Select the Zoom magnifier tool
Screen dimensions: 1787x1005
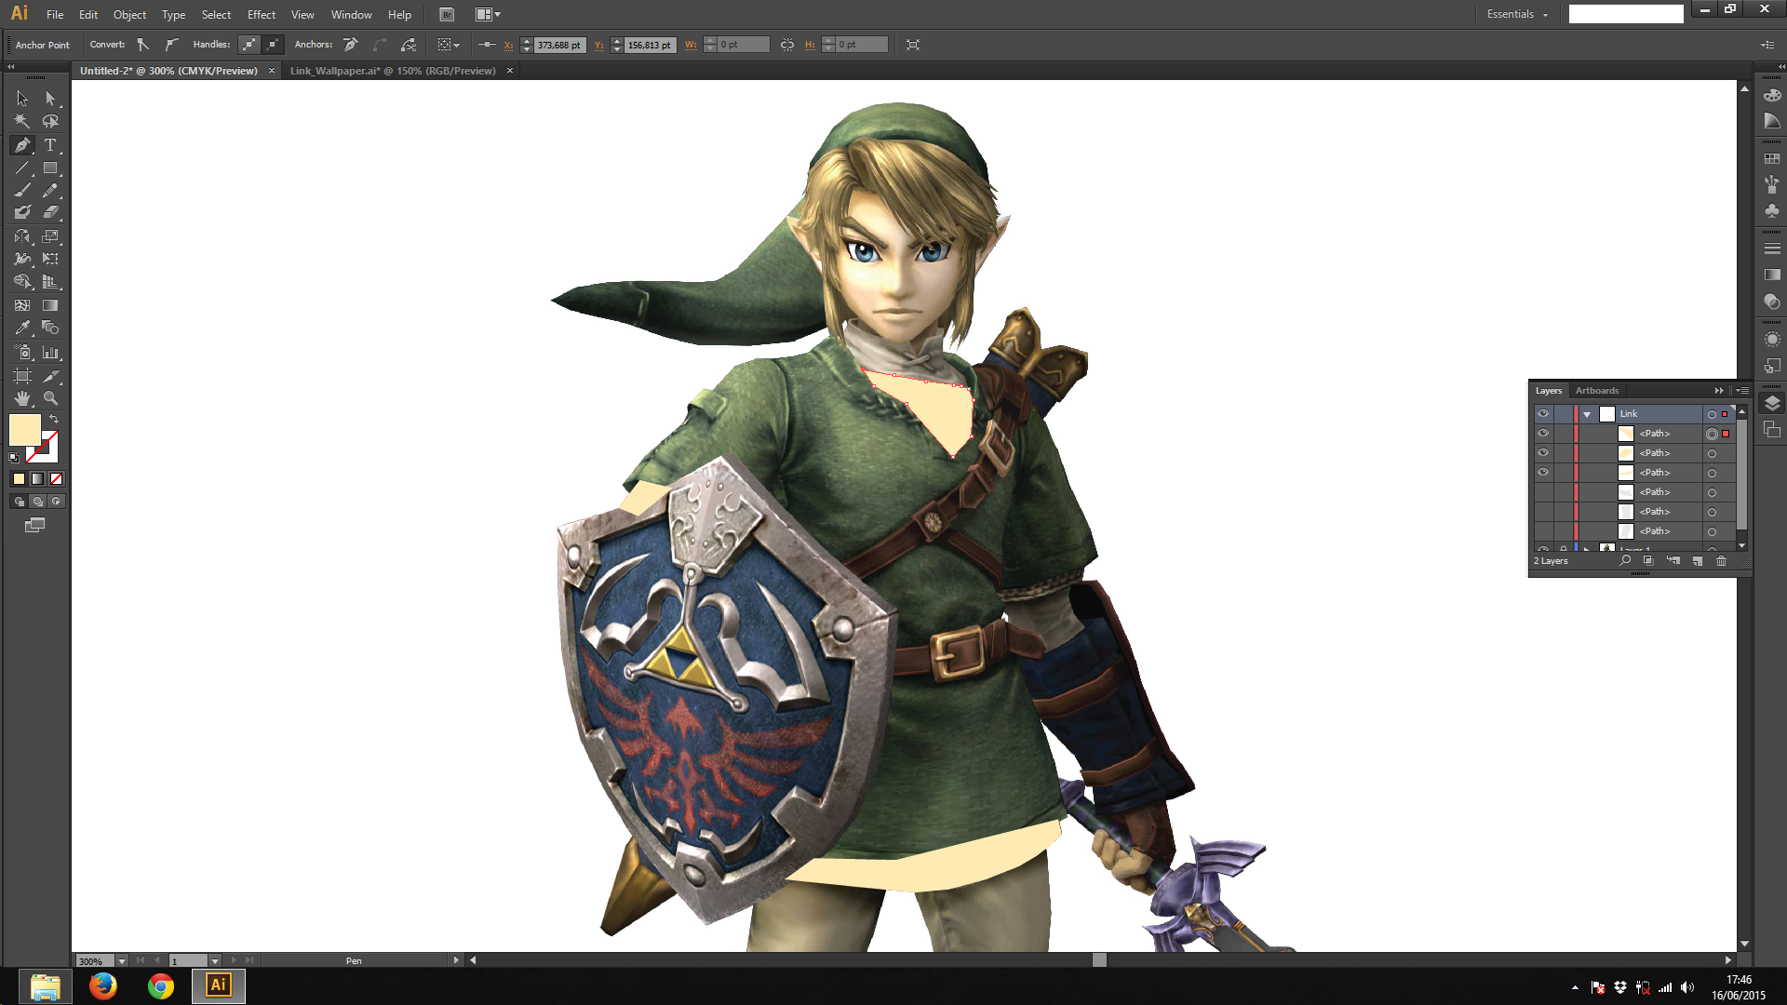click(50, 398)
